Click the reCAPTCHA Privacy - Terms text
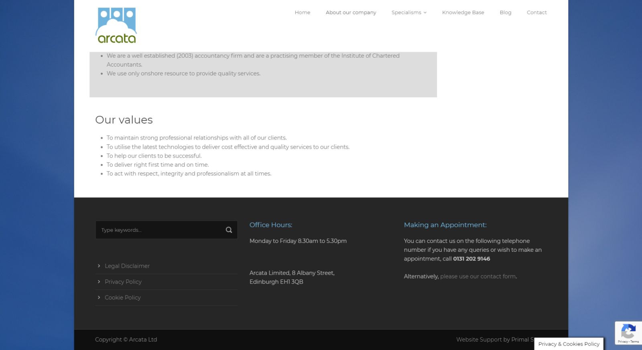Screen dimensions: 642x350 (x=628, y=342)
